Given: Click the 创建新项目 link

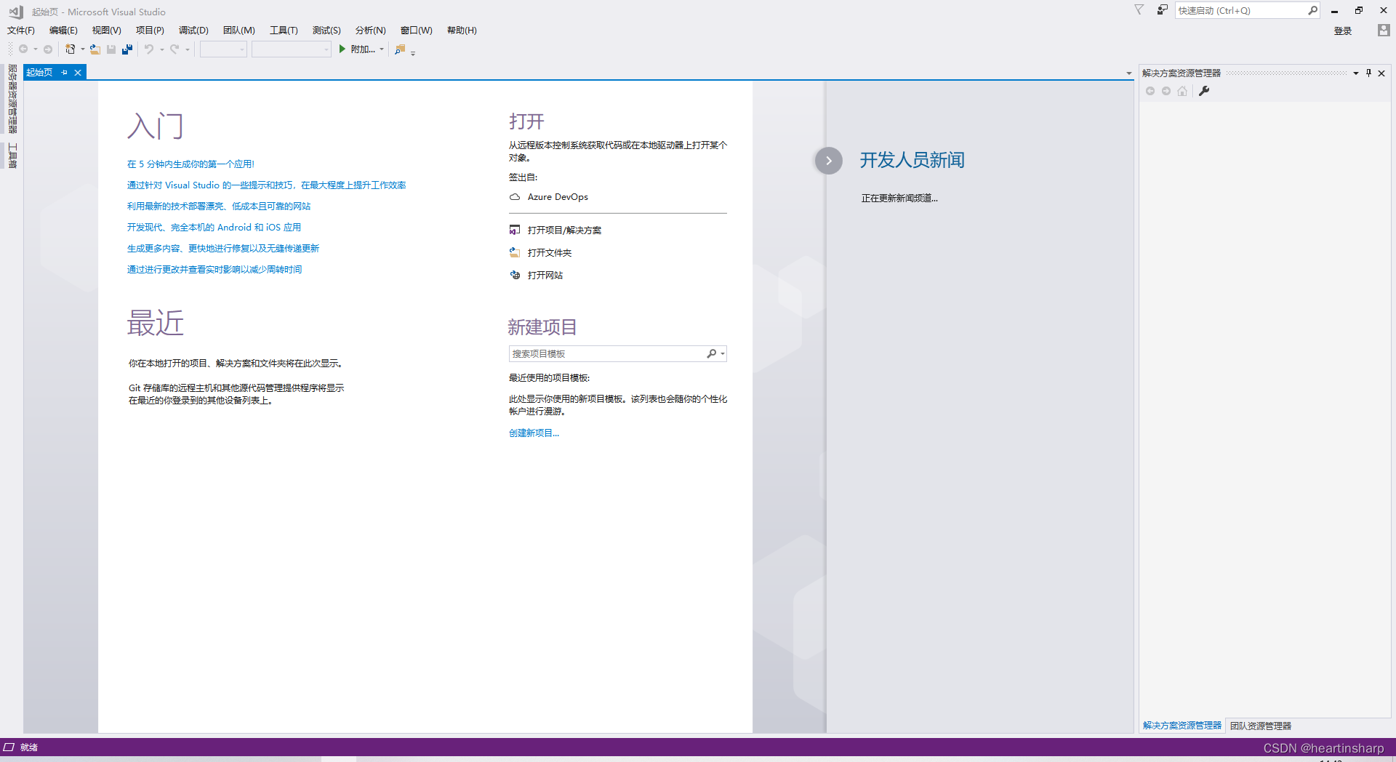Looking at the screenshot, I should pos(534,433).
